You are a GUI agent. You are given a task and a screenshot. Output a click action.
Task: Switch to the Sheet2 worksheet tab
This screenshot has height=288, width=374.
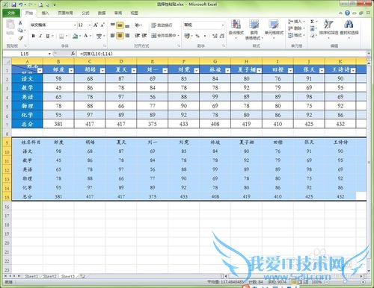50,276
